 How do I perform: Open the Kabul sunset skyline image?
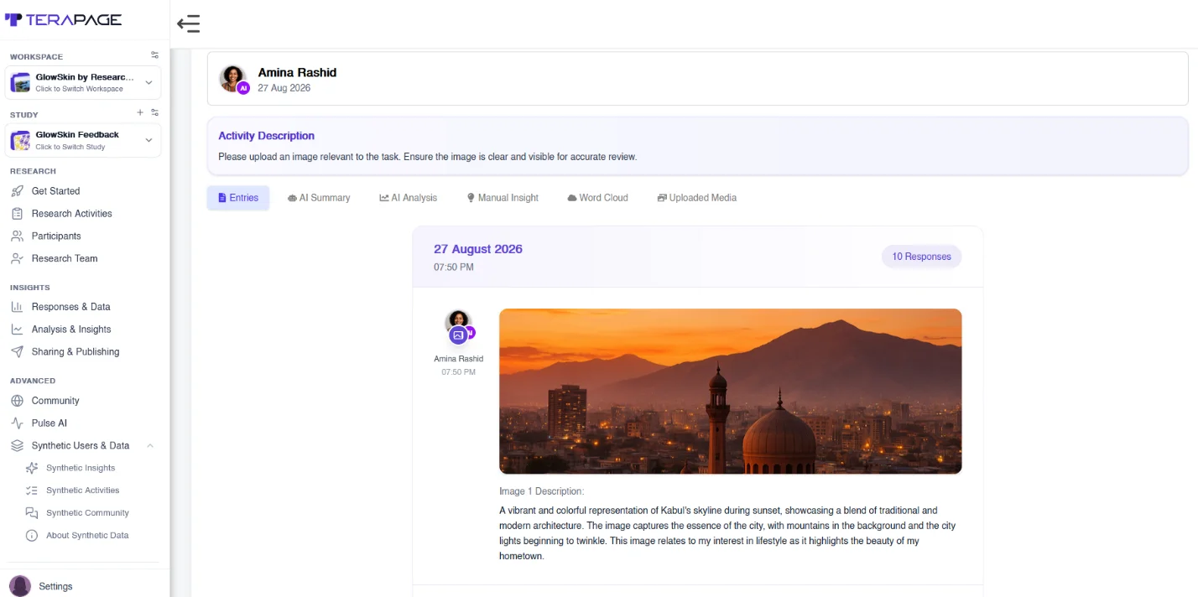pos(731,392)
